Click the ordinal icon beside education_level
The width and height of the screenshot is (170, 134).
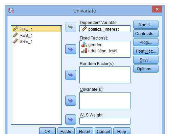[x=84, y=51]
